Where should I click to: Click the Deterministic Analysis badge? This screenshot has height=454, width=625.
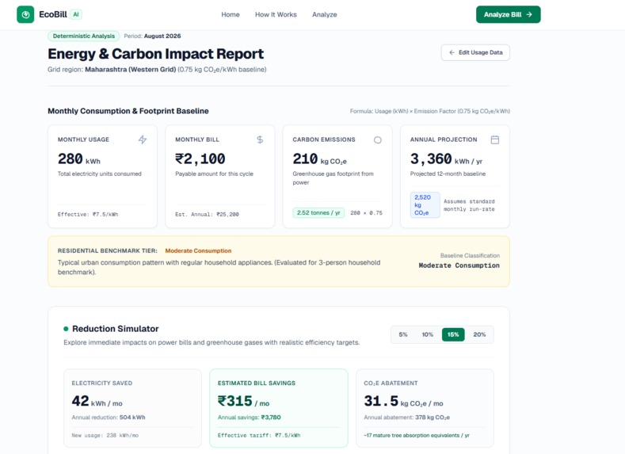point(84,36)
